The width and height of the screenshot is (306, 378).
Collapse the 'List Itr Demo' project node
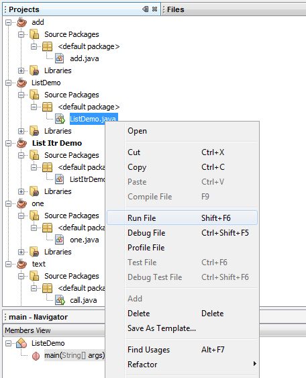click(x=9, y=143)
